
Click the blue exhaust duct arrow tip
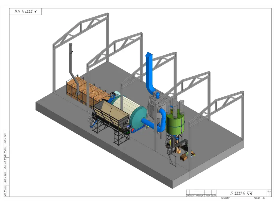[149, 54]
